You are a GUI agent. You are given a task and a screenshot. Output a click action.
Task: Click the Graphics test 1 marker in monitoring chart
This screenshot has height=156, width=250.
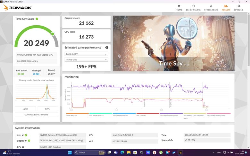point(144,103)
